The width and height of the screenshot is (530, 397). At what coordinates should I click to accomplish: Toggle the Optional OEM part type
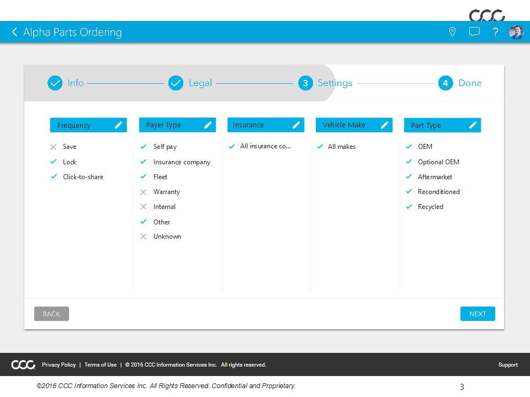pyautogui.click(x=433, y=162)
